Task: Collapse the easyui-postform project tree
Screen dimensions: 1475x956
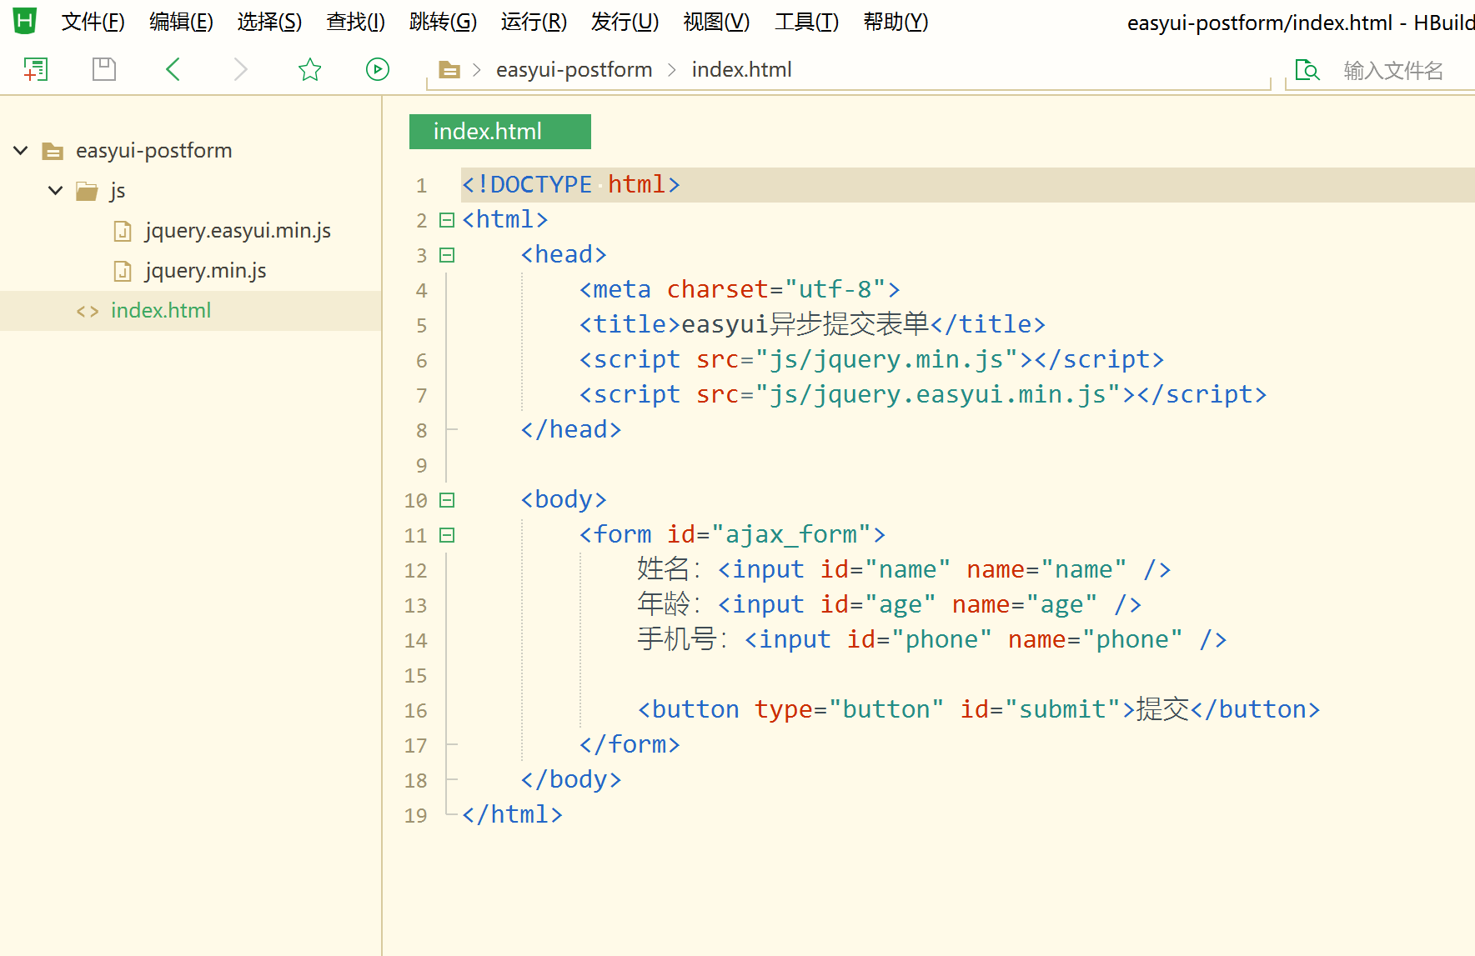Action: point(21,151)
